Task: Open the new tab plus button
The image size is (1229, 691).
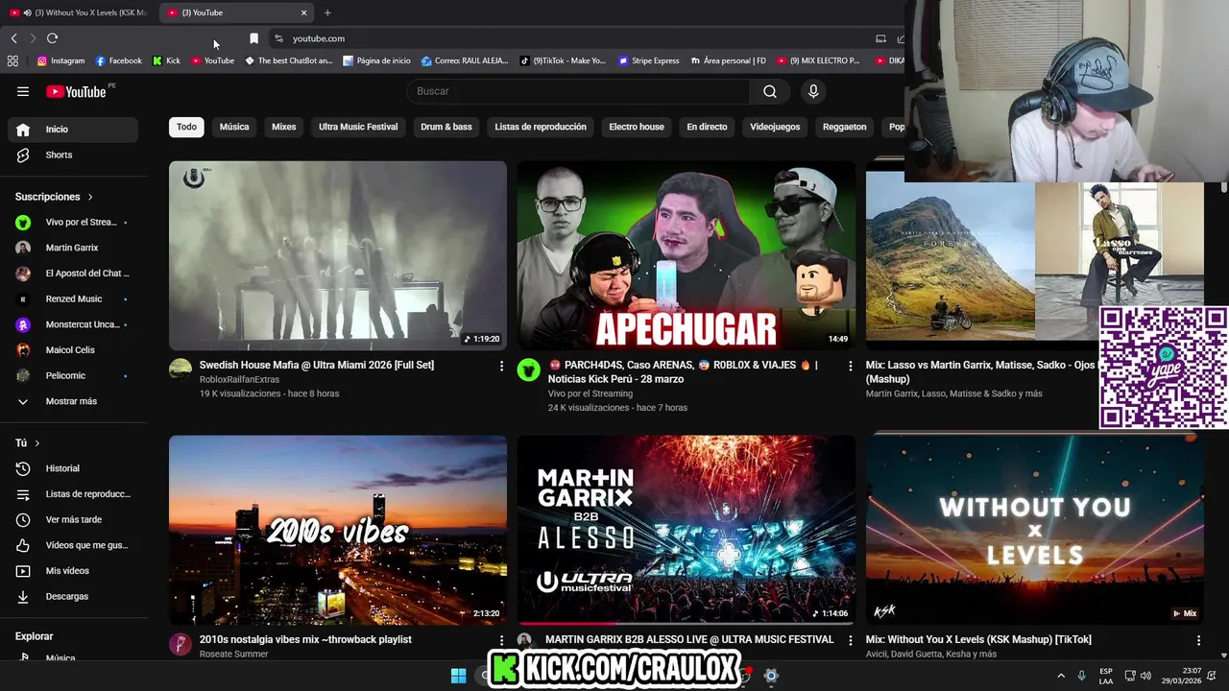Action: (327, 12)
